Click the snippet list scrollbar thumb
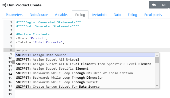This screenshot has height=98, width=170. [x=157, y=60]
